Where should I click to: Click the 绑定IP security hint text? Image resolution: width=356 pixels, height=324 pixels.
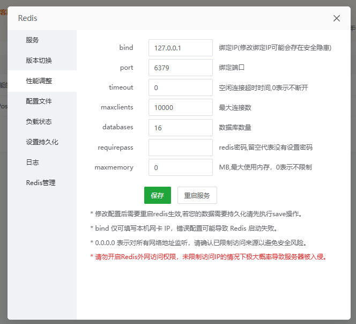point(275,48)
